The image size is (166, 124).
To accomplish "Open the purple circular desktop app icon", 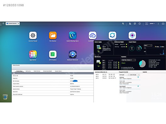I will point(132,35).
